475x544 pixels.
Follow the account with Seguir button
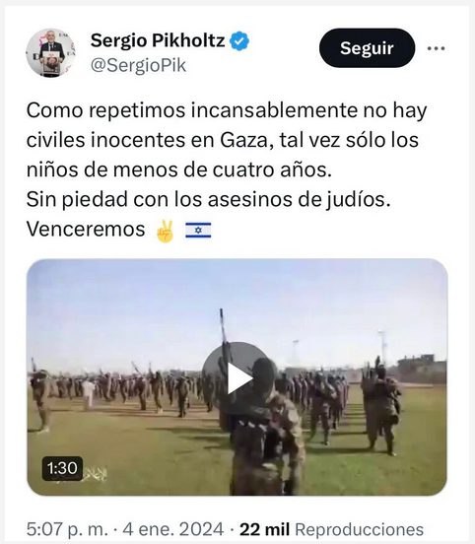tap(367, 48)
